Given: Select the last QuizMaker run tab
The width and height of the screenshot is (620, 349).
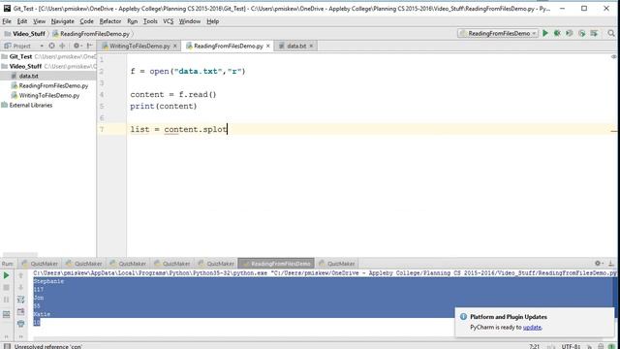Looking at the screenshot, I should [x=337, y=264].
